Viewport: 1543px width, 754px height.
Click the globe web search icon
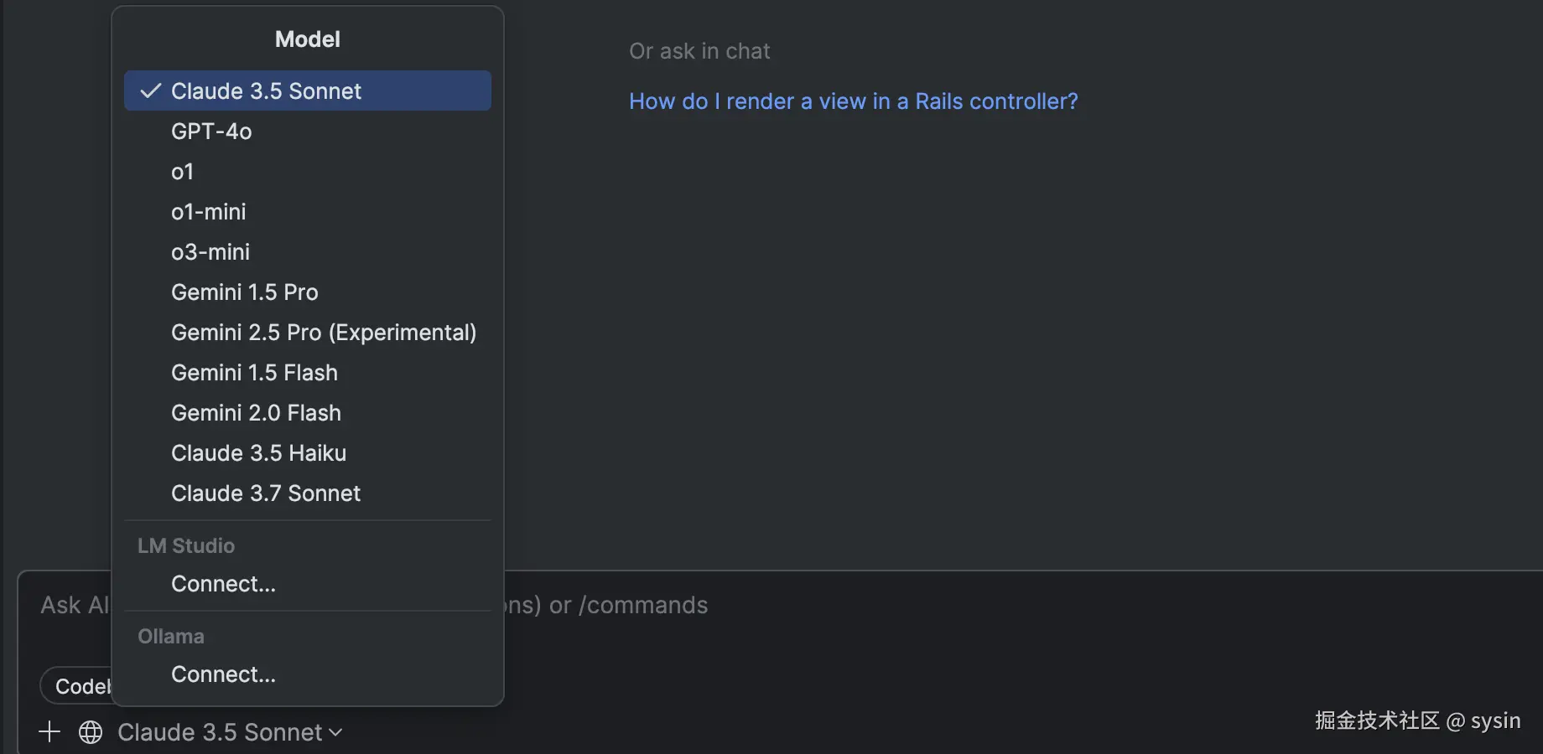pyautogui.click(x=91, y=732)
